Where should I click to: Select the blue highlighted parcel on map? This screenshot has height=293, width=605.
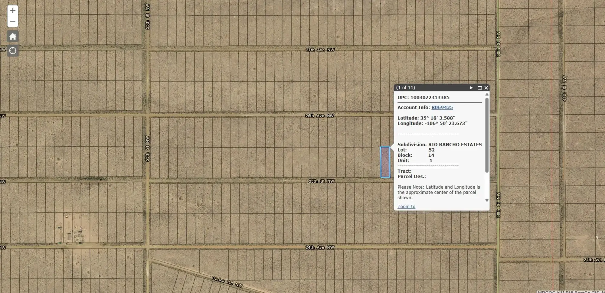[x=385, y=162]
